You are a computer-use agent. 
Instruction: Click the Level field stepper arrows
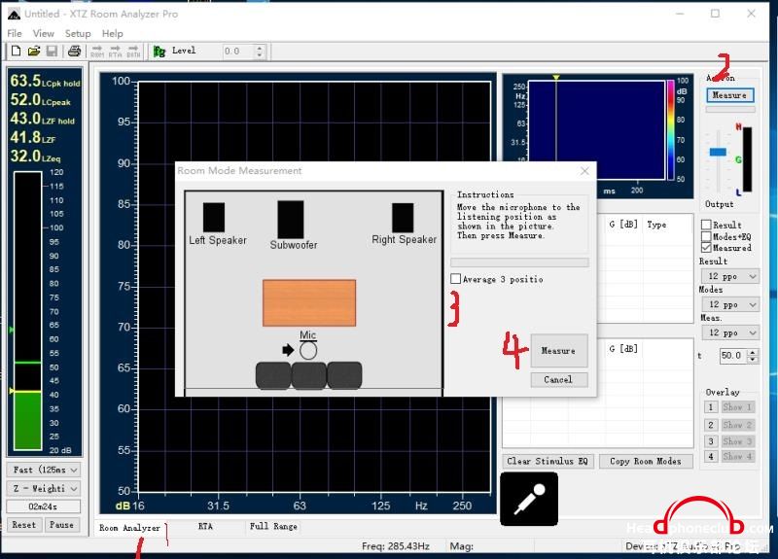(x=260, y=52)
